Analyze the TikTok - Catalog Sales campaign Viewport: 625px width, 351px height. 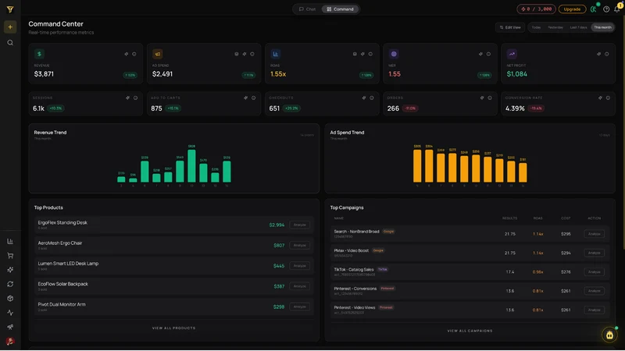pyautogui.click(x=595, y=272)
